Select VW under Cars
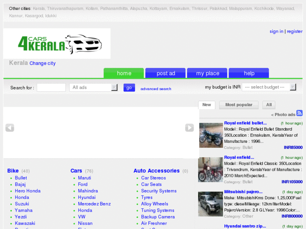This screenshot has width=306, height=229. tap(82, 217)
